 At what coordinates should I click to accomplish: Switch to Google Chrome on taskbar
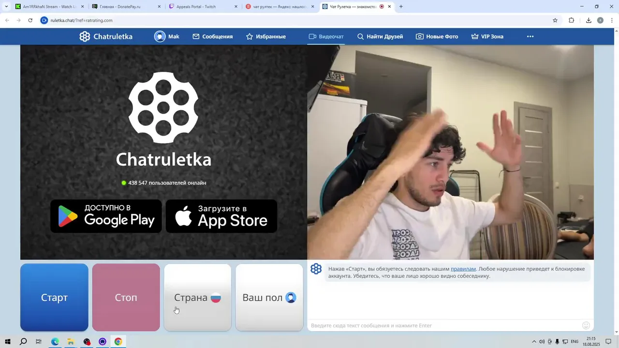click(x=118, y=342)
